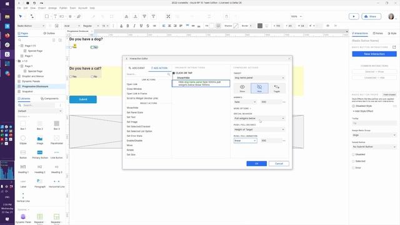Toggle strikethrough text formatting
Screen dimensions: 400x225
click(147, 26)
